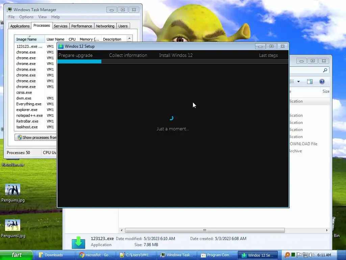The image size is (346, 260).
Task: Click the Prepare upgrade step label
Action: point(75,55)
